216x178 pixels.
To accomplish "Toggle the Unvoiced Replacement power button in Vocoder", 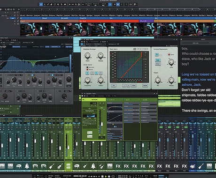I will 157,54.
